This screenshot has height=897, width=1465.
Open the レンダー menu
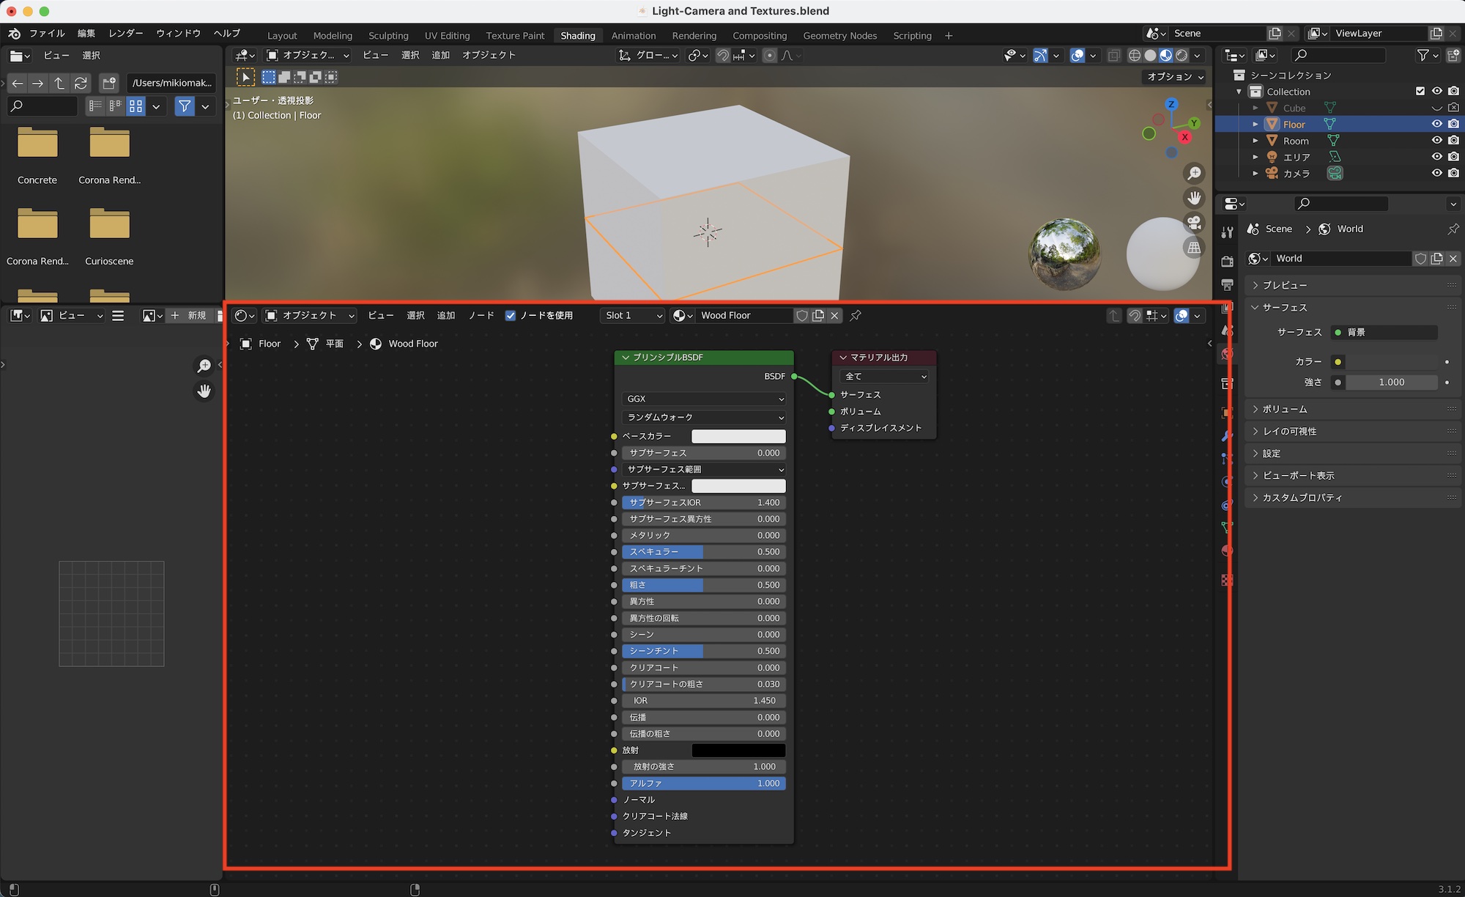pyautogui.click(x=125, y=33)
